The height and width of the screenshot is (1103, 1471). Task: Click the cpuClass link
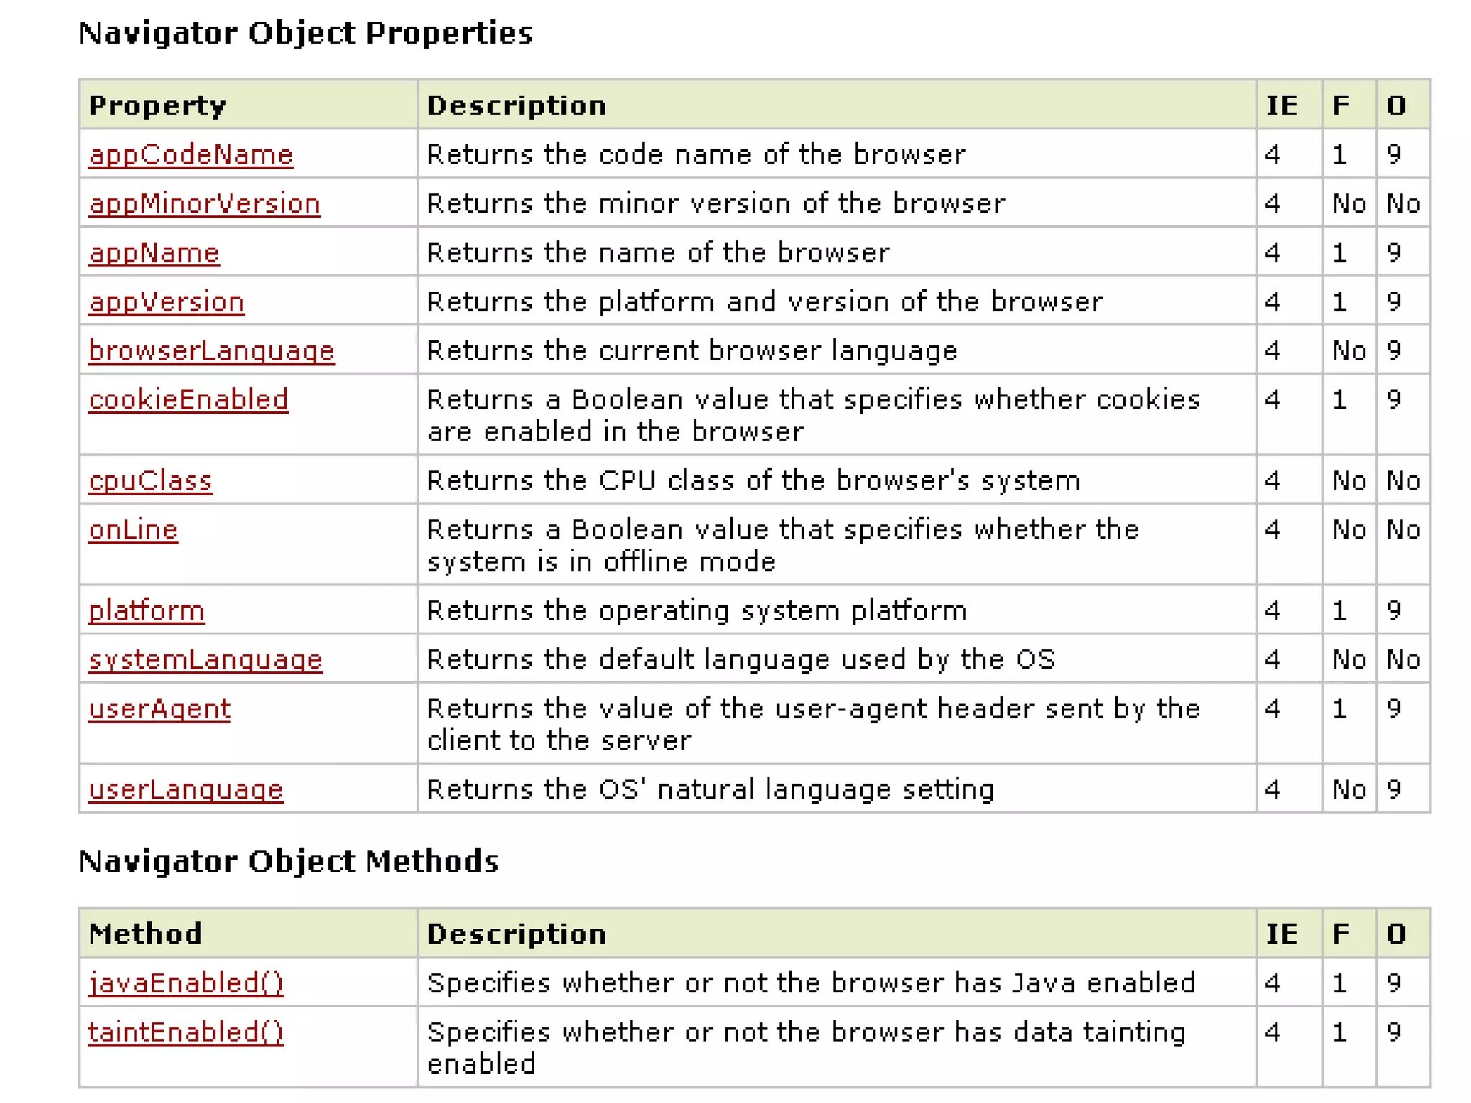click(x=150, y=480)
